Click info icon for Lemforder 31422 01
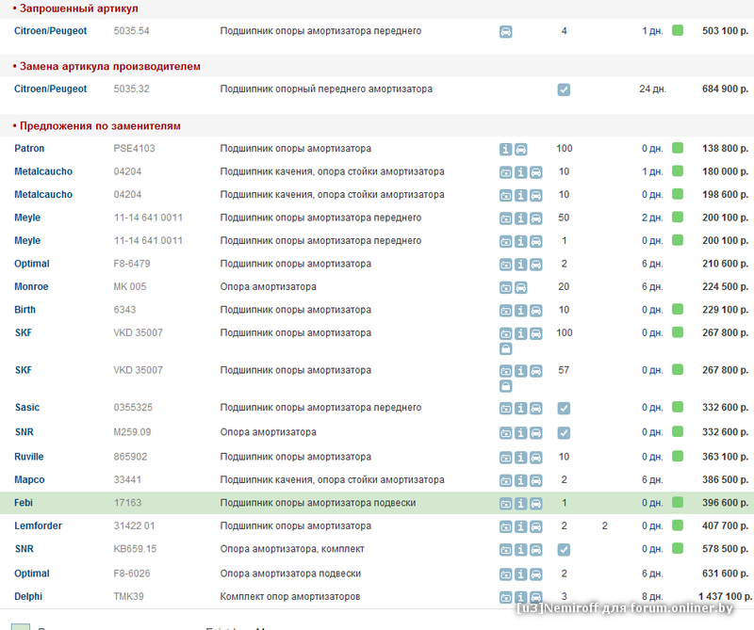 (x=521, y=526)
